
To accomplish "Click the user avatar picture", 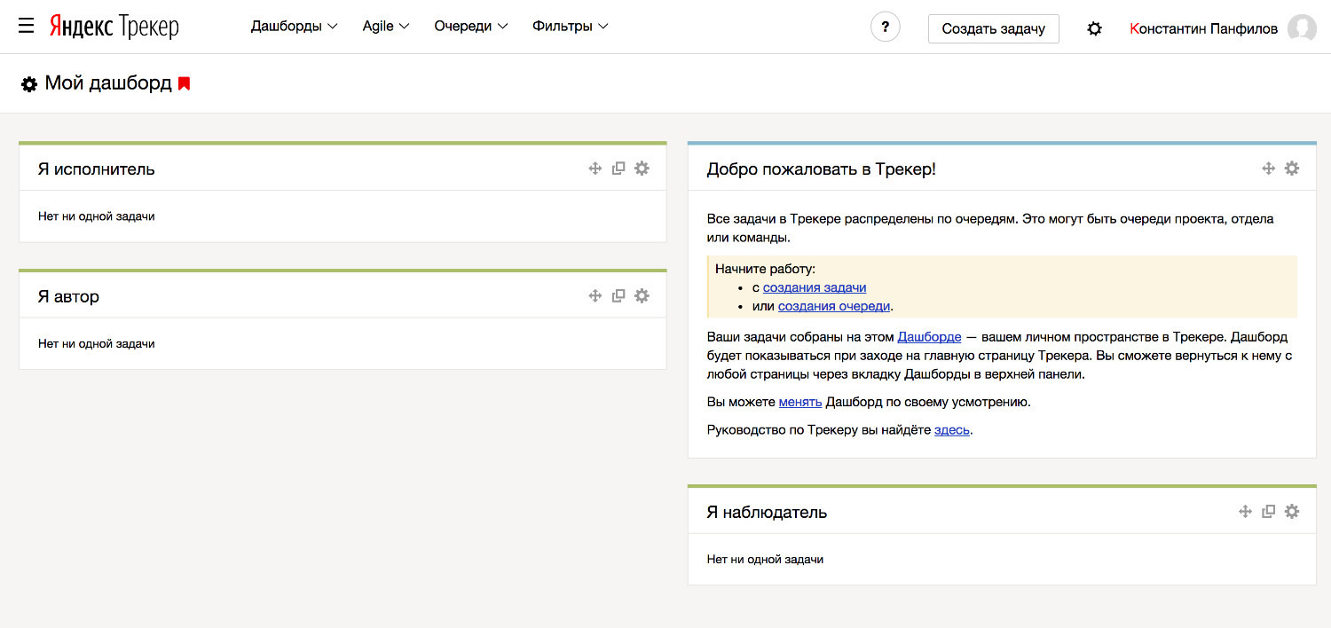I will click(1302, 28).
